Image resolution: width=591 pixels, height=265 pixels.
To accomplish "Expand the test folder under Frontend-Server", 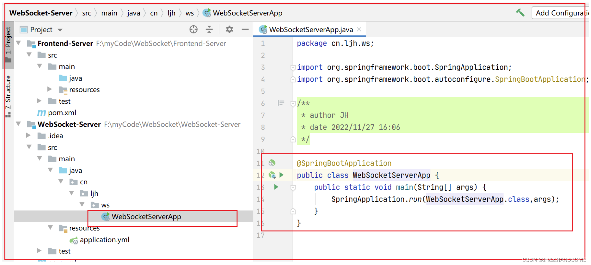I will click(x=40, y=101).
